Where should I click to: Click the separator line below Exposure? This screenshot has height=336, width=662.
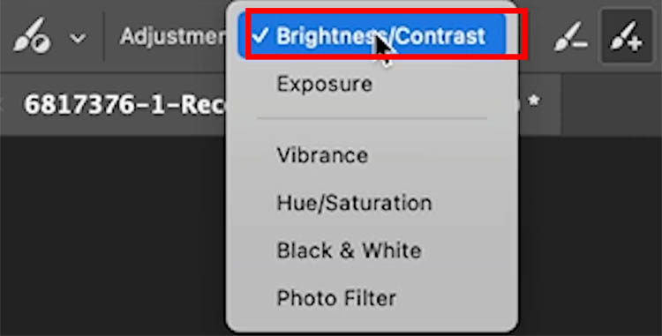pyautogui.click(x=372, y=119)
